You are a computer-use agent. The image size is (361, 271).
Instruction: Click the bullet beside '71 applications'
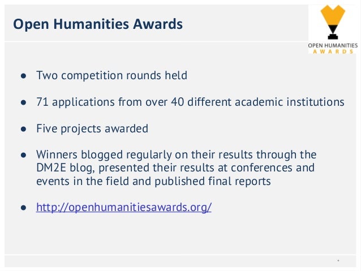(24, 102)
